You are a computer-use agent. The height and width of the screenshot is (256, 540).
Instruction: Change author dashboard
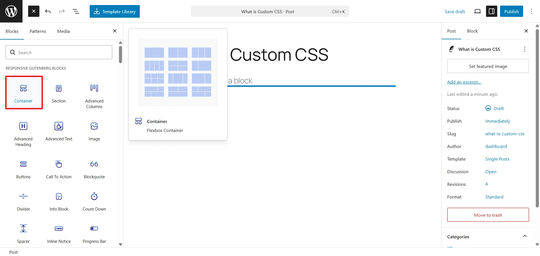496,146
